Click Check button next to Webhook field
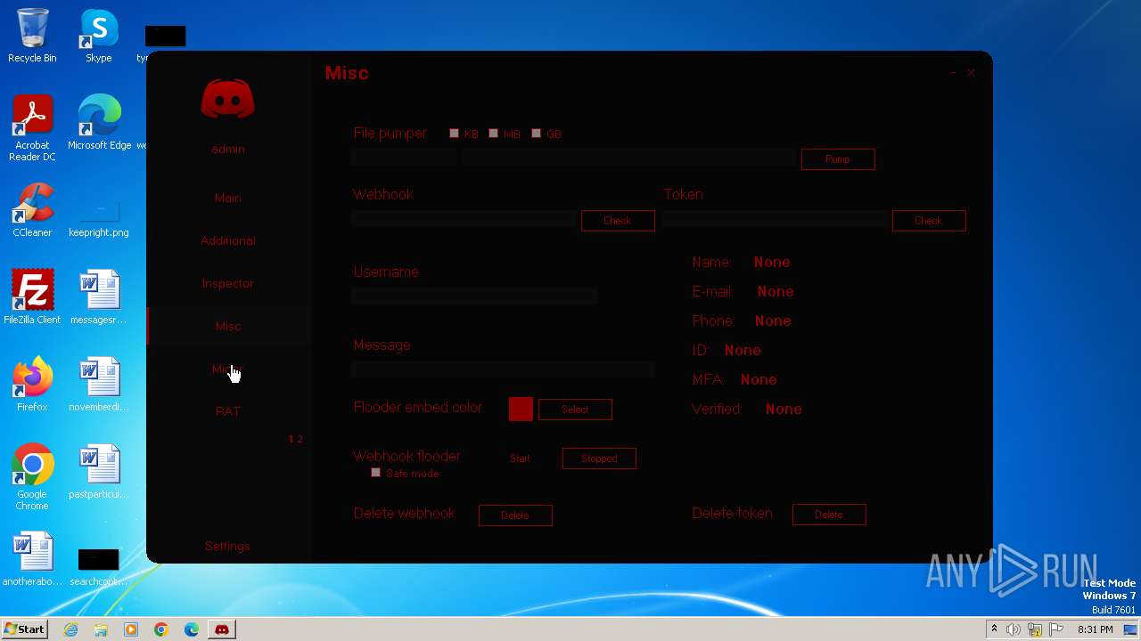The image size is (1141, 641). [618, 221]
